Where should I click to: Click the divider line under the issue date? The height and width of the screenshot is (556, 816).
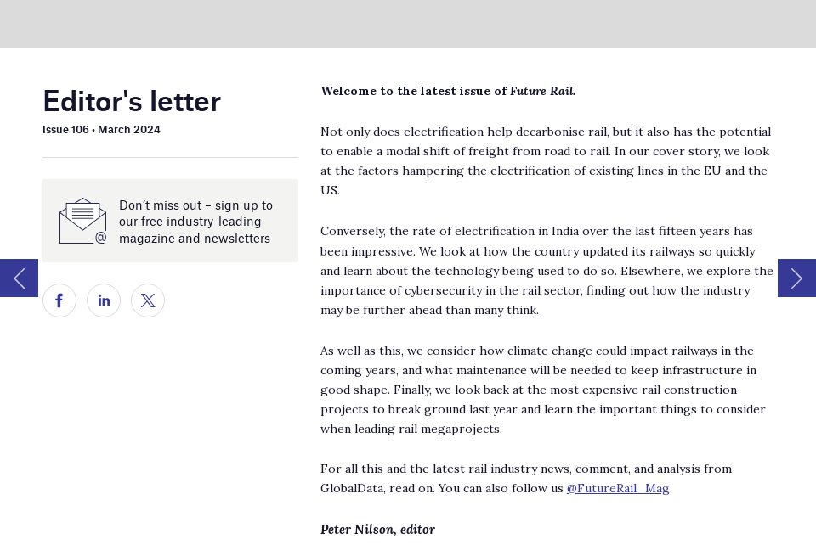coord(170,157)
